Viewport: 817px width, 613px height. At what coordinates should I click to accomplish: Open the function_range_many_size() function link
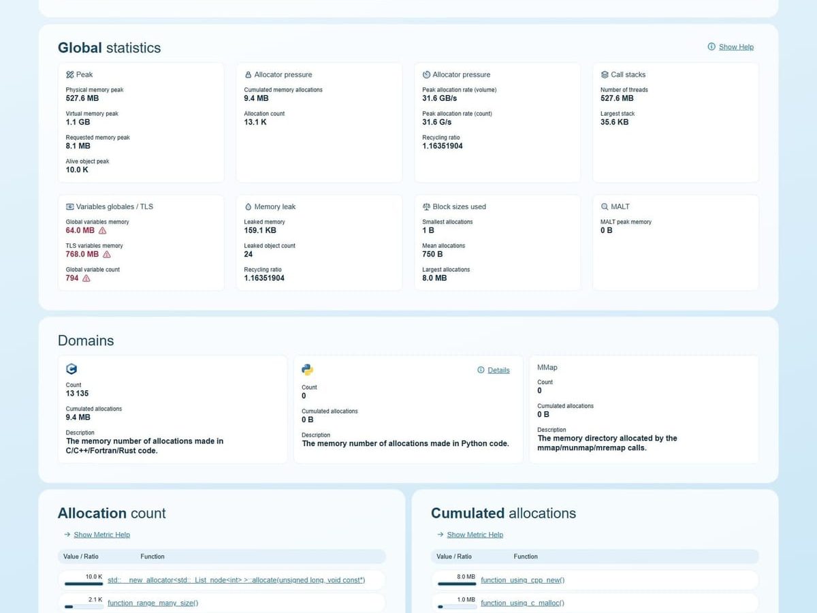[153, 603]
